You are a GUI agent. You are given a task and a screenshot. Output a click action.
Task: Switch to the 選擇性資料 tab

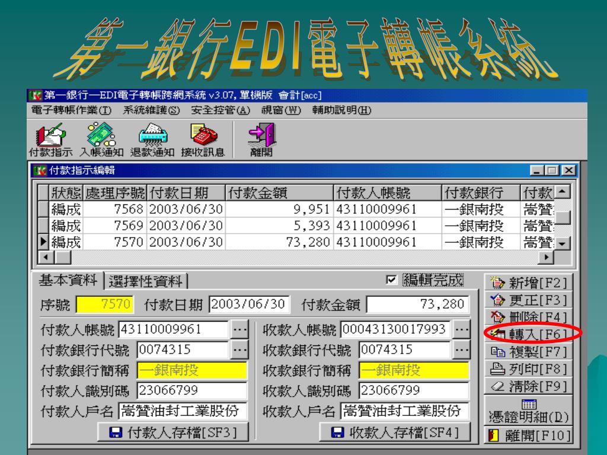point(146,281)
